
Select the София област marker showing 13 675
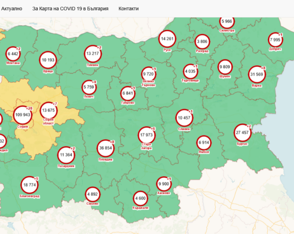(x=49, y=110)
